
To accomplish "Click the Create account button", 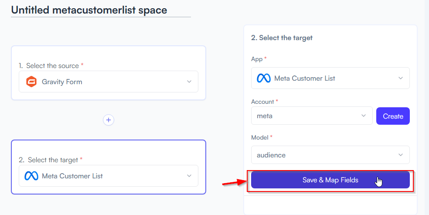I will (393, 116).
